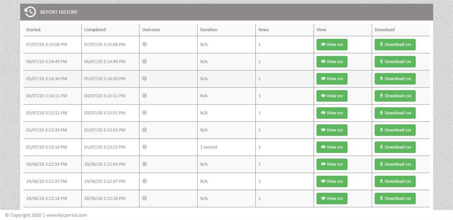
Task: Click success checkmark icon for 01/07/20 report
Action: click(144, 147)
